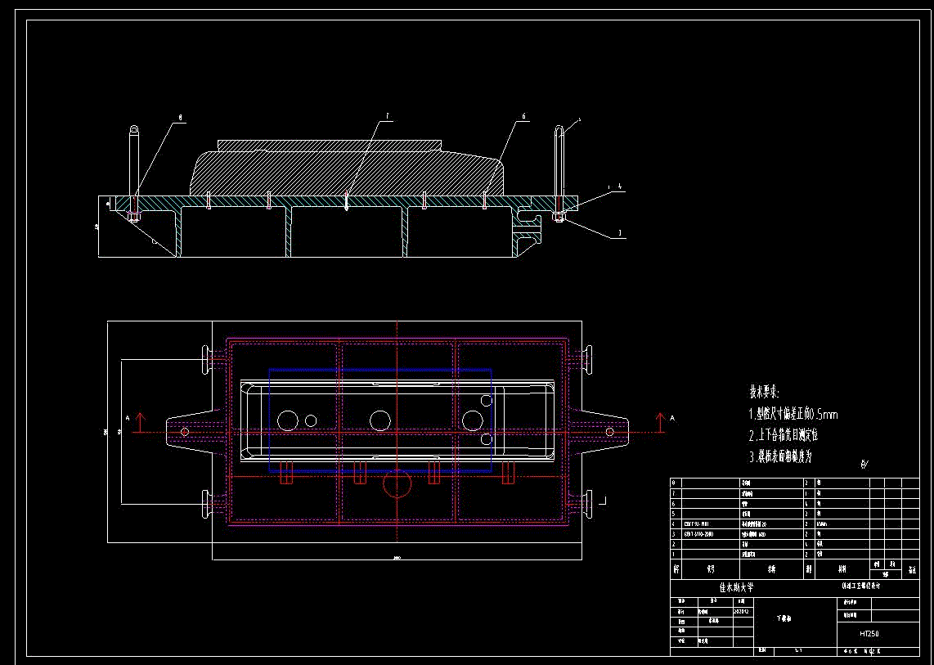Click the right section arrow labeled A
This screenshot has width=934, height=665.
coord(661,422)
